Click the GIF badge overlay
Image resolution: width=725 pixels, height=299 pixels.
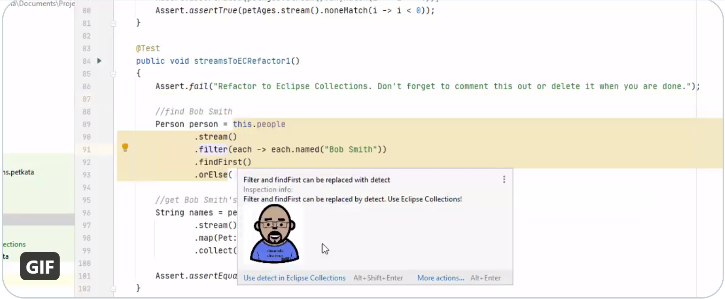pyautogui.click(x=40, y=266)
